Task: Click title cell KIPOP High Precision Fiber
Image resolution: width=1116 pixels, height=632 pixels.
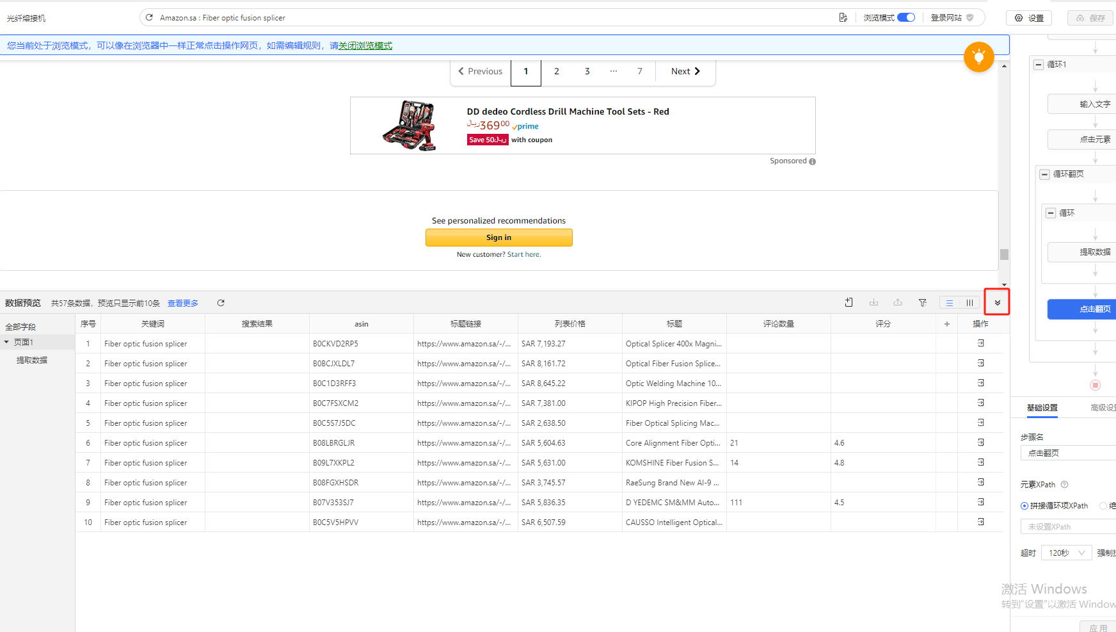Action: [674, 403]
